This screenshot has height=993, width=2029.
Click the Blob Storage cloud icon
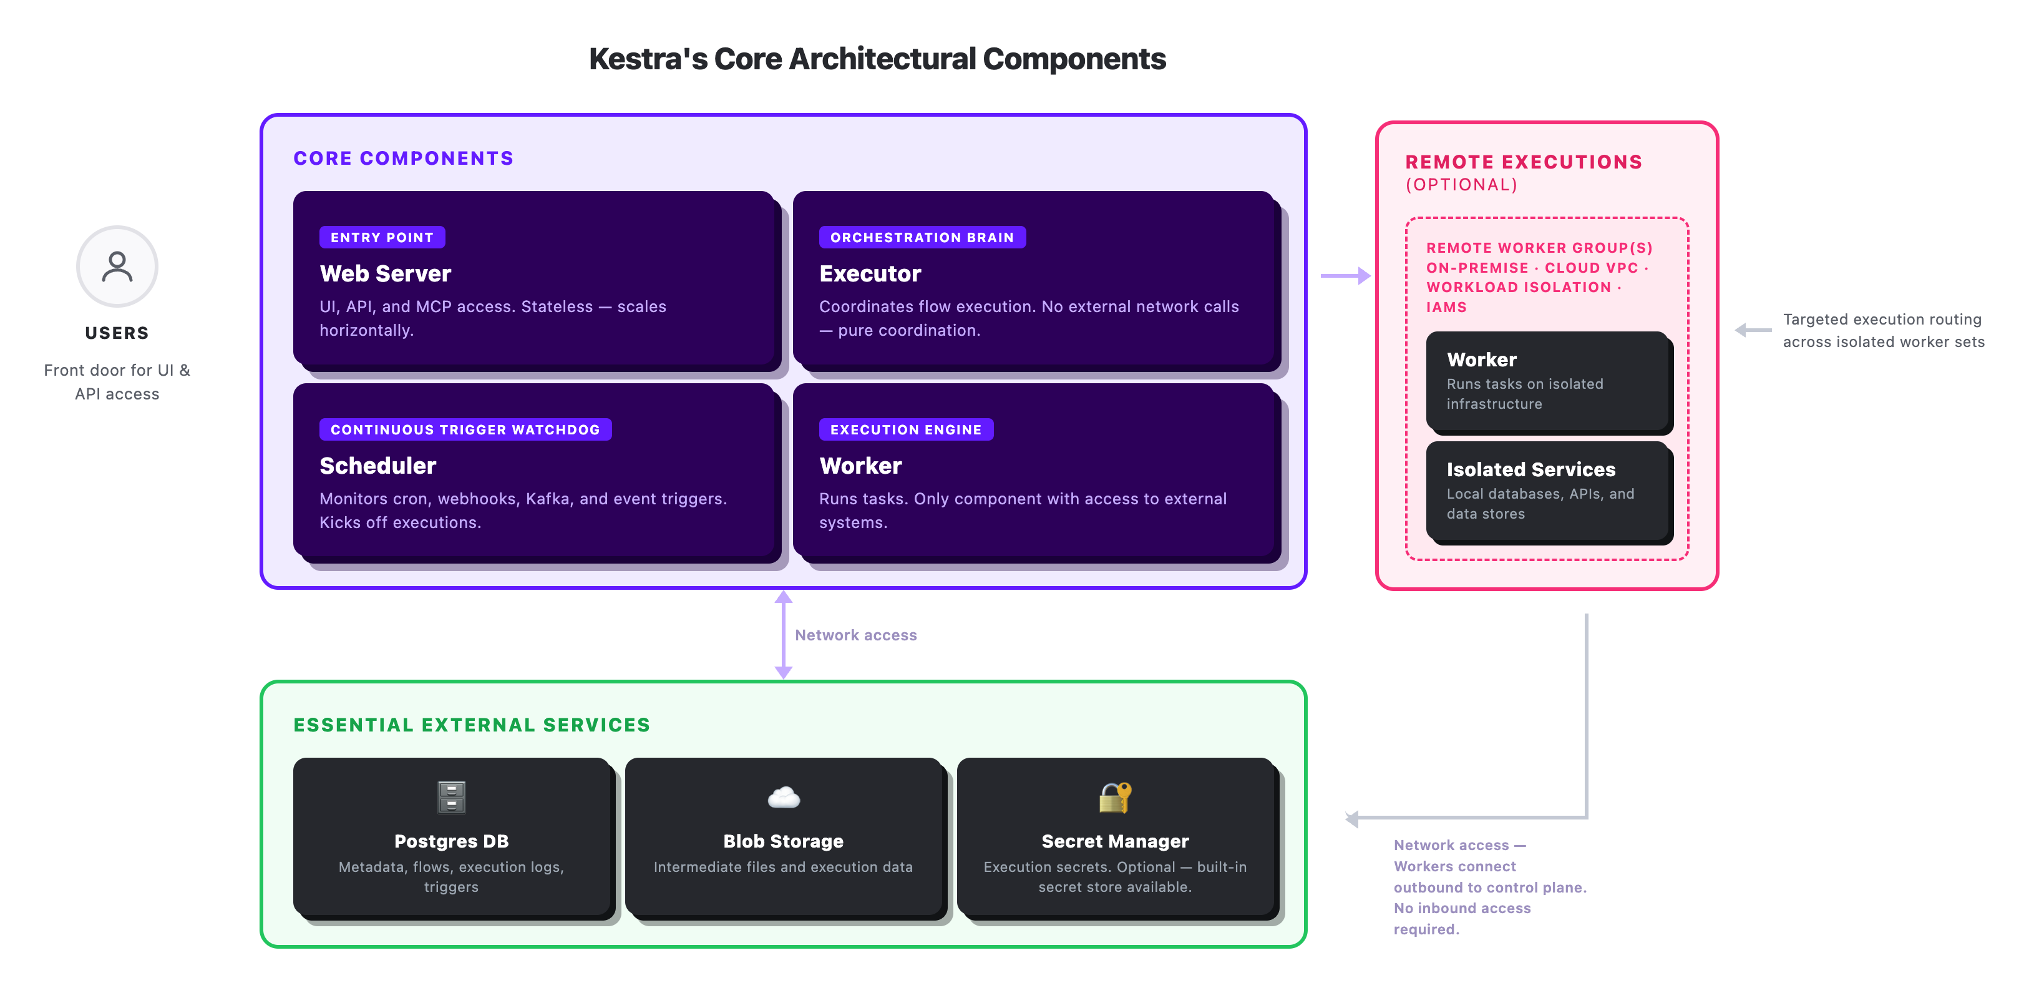coord(784,798)
